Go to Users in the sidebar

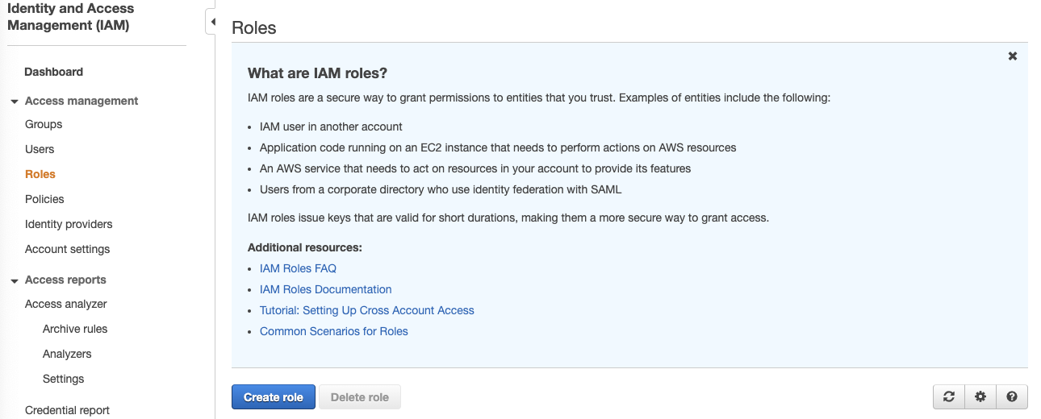click(40, 149)
